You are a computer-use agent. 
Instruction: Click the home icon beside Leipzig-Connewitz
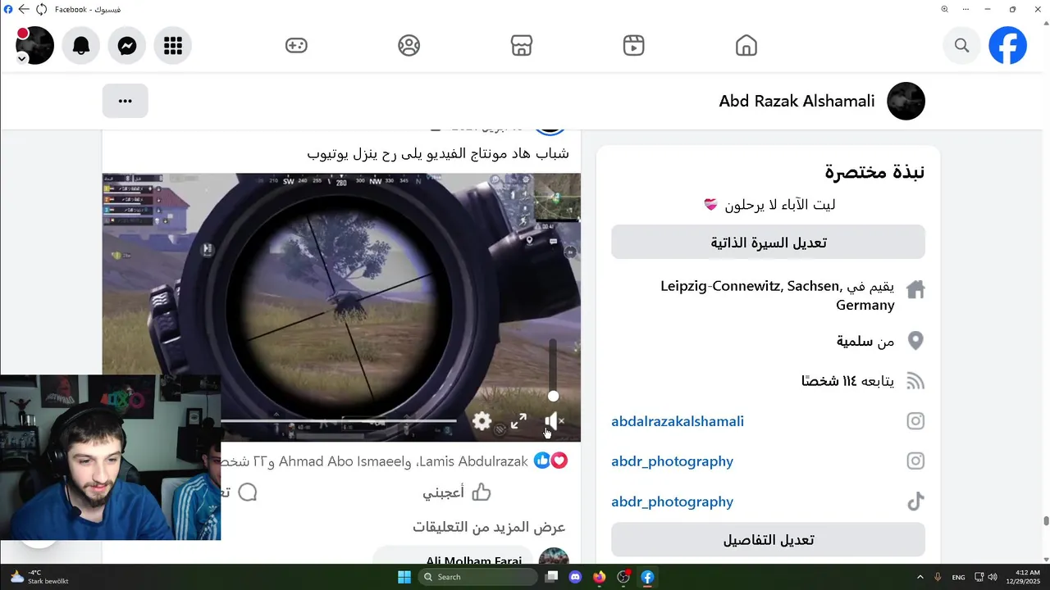pyautogui.click(x=915, y=289)
